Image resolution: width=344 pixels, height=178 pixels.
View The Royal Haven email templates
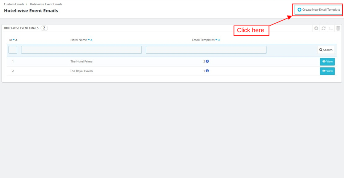[x=327, y=71]
